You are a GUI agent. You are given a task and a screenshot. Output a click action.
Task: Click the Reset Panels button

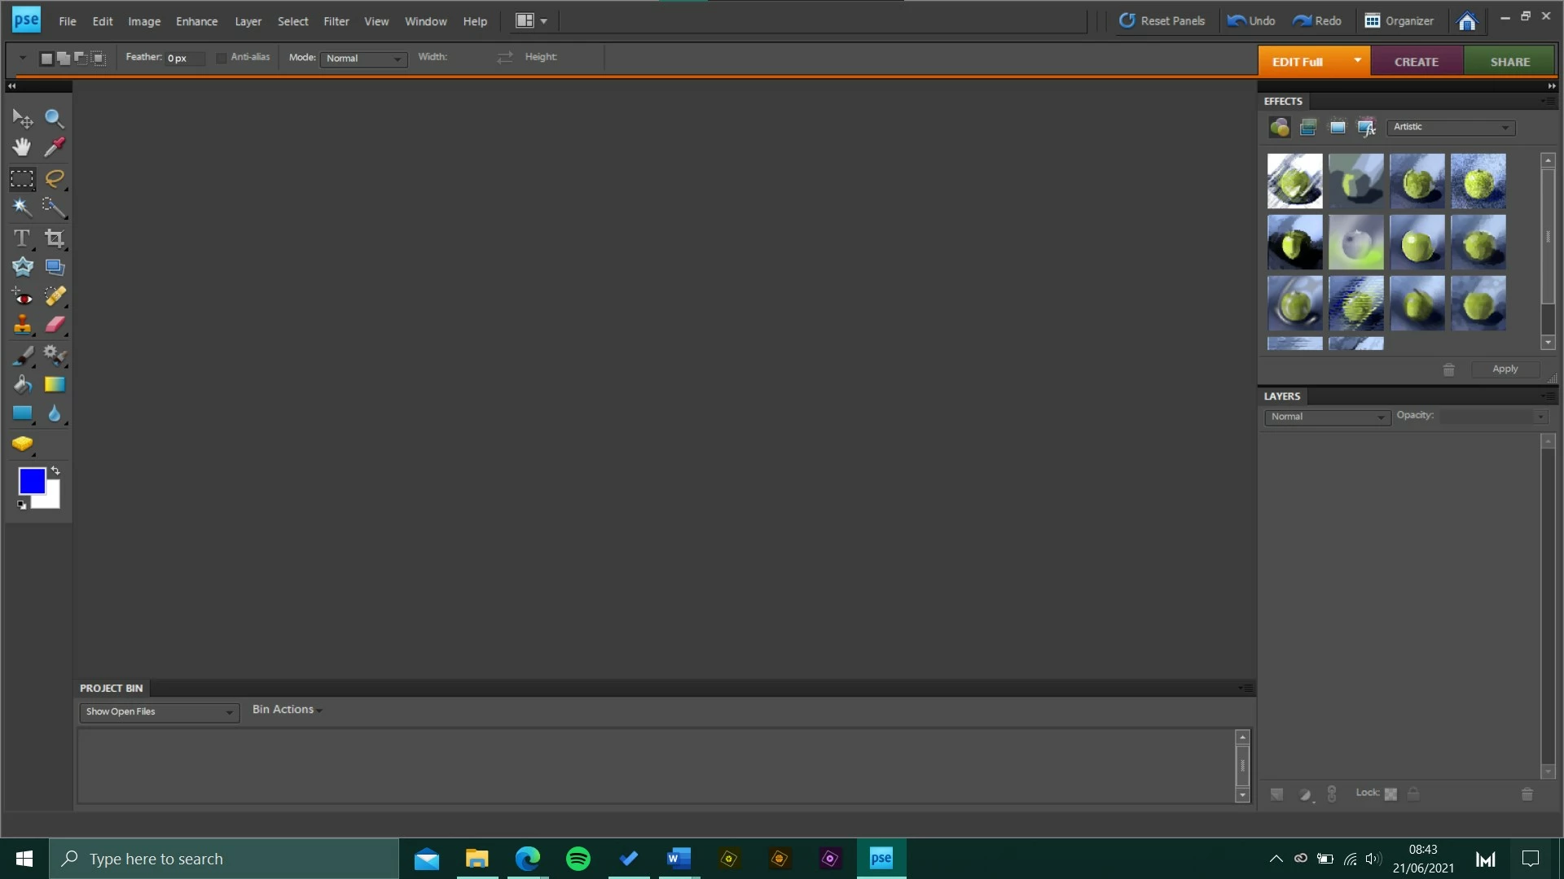pos(1162,21)
